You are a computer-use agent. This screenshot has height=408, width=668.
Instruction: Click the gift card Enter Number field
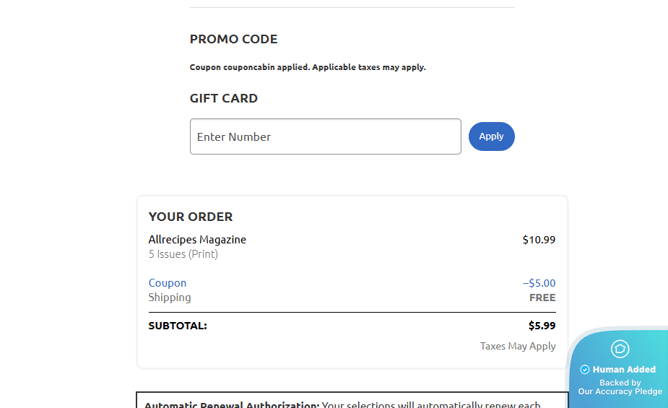coord(325,136)
